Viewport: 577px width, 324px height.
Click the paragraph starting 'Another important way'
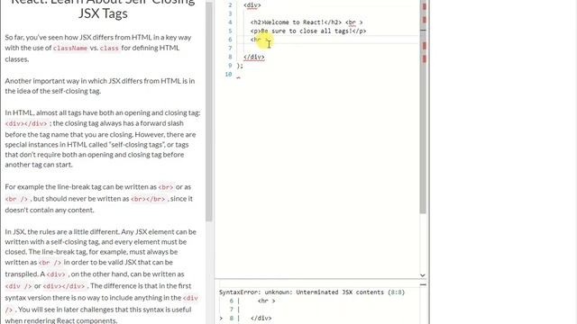pyautogui.click(x=100, y=86)
